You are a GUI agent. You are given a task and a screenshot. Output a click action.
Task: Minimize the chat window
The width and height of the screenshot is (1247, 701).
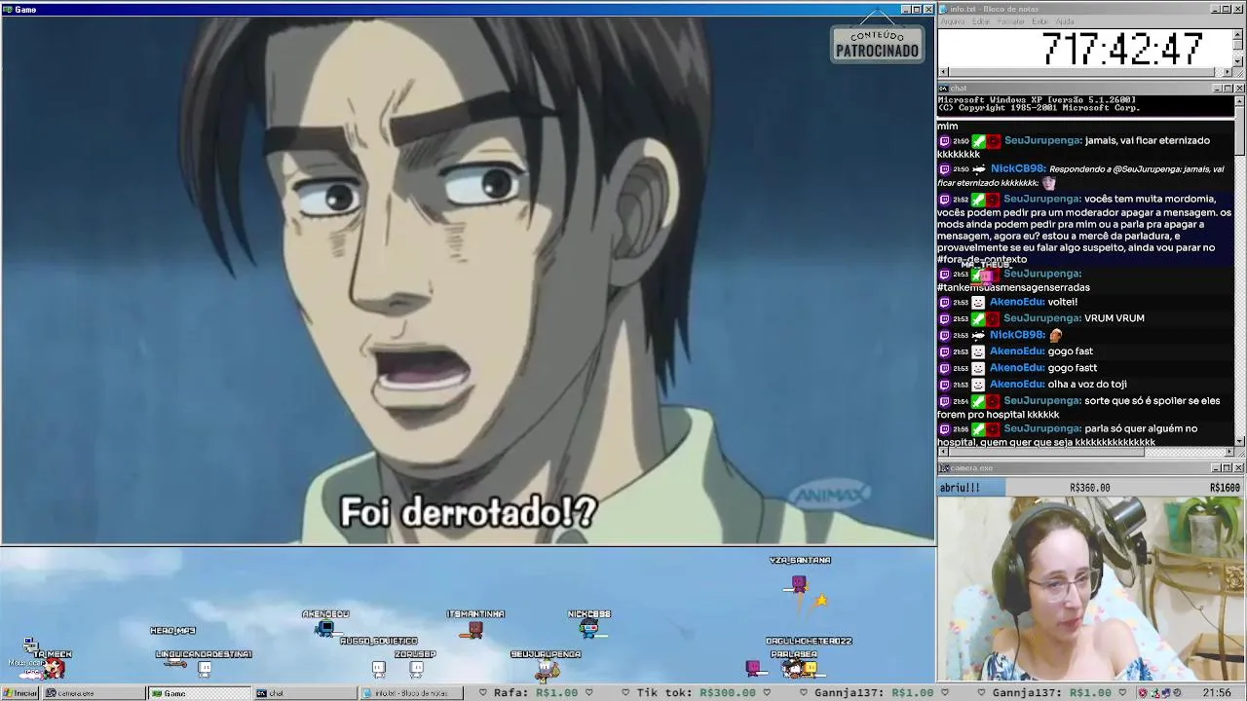1217,89
